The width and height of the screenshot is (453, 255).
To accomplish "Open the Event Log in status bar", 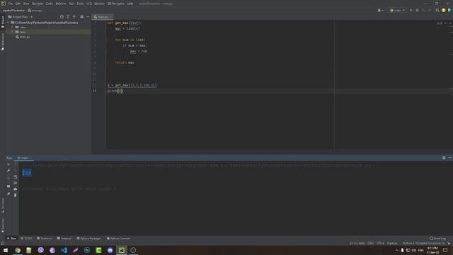I will tap(437, 239).
